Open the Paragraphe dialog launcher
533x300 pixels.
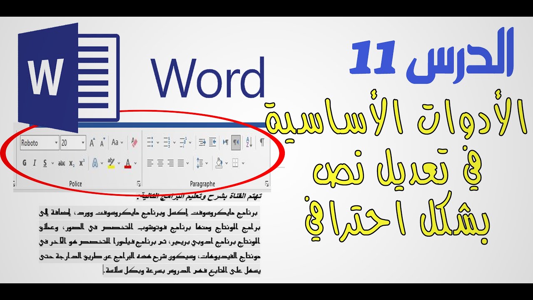click(x=267, y=183)
